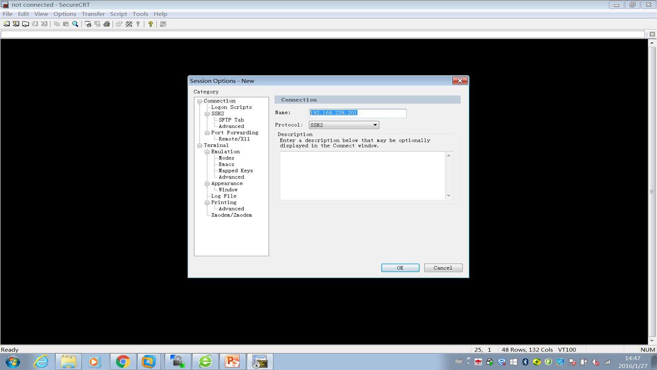Click the Print Selection toolbar icon
The image size is (657, 370).
[97, 24]
